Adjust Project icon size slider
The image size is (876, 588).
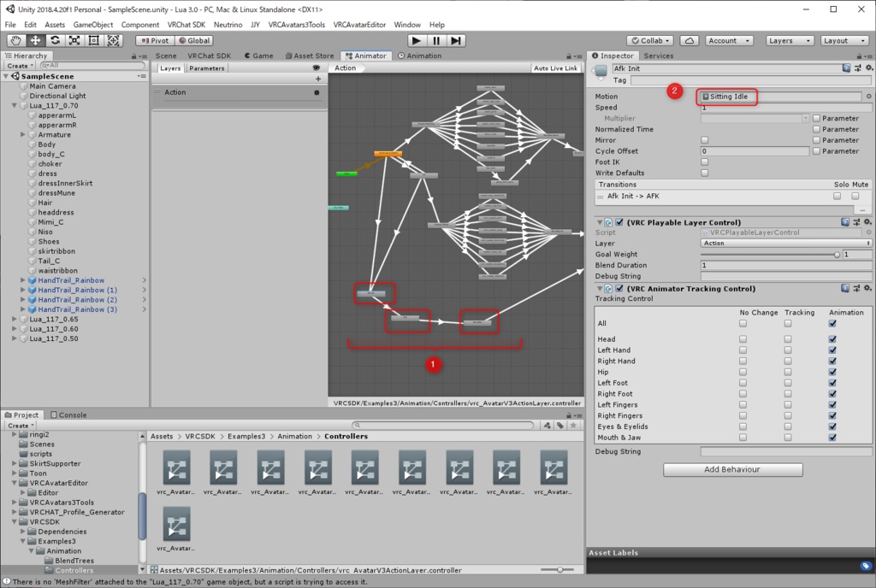point(559,569)
